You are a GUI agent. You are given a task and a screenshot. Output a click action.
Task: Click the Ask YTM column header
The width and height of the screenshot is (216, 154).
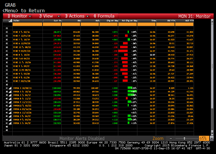coord(185,21)
